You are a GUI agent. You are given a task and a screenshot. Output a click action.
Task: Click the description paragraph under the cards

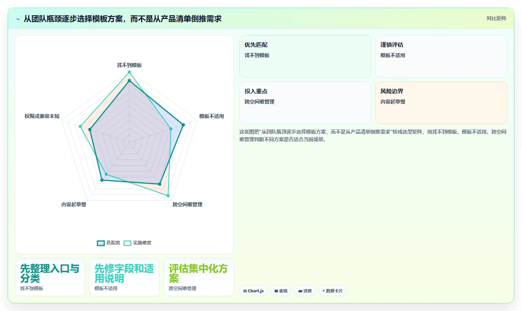tap(373, 136)
